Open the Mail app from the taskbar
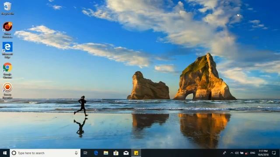 coord(126,153)
